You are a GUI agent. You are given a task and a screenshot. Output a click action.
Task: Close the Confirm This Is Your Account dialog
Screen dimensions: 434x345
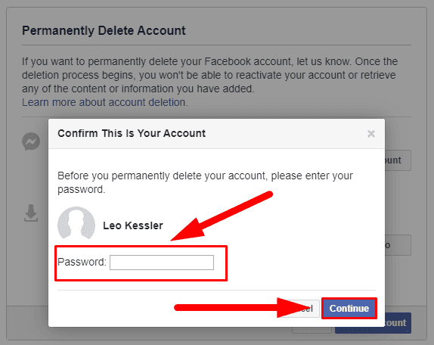click(371, 134)
